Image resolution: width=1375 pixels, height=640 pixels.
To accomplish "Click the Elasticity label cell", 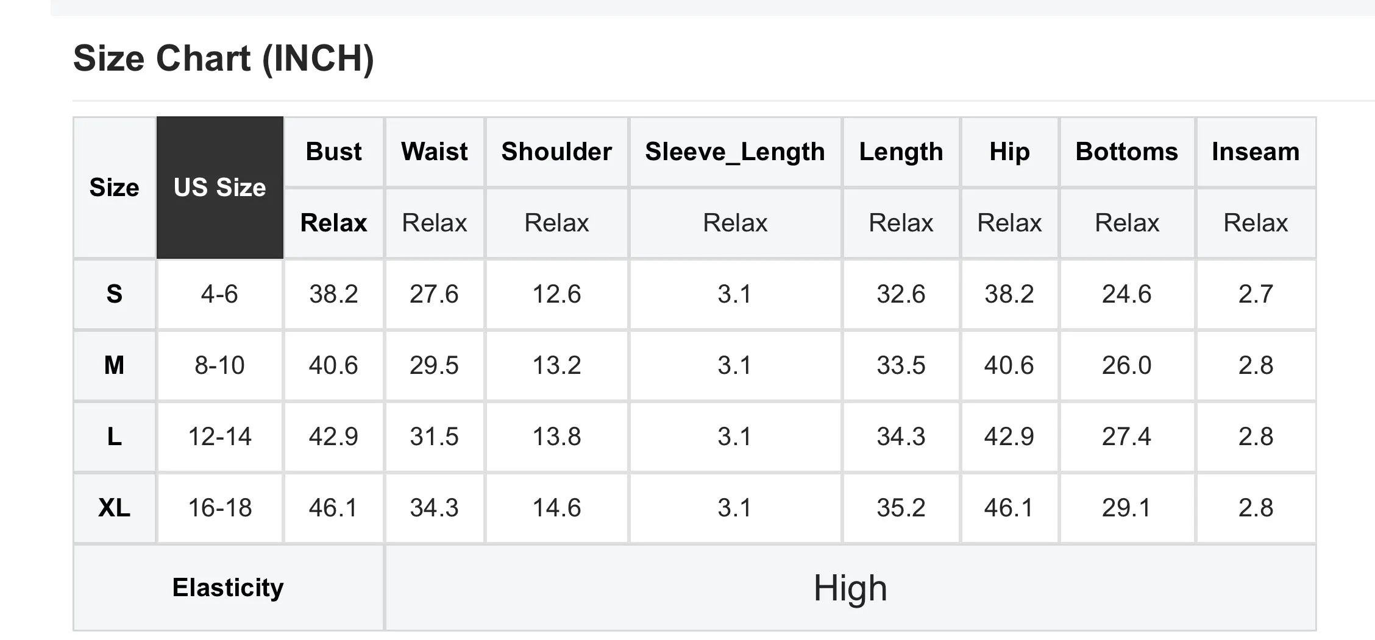I will [x=229, y=588].
